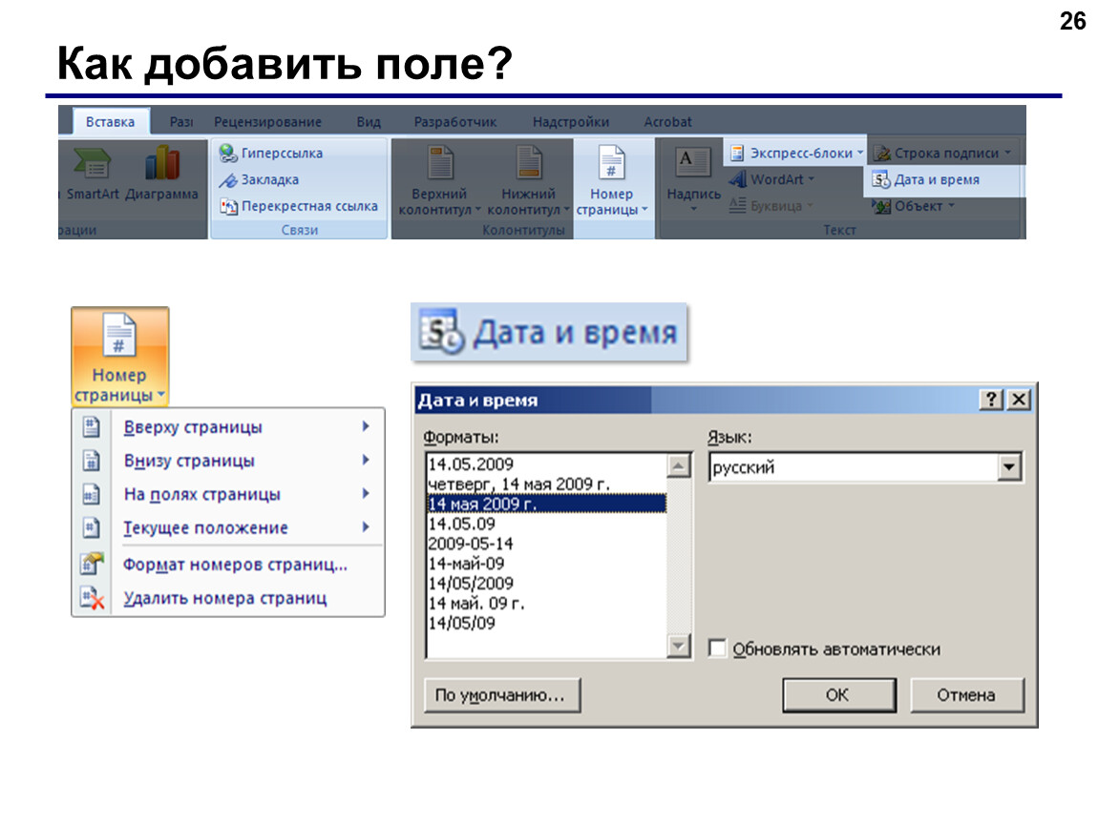
Task: Switch to the Acrobat tab
Action: 668,122
